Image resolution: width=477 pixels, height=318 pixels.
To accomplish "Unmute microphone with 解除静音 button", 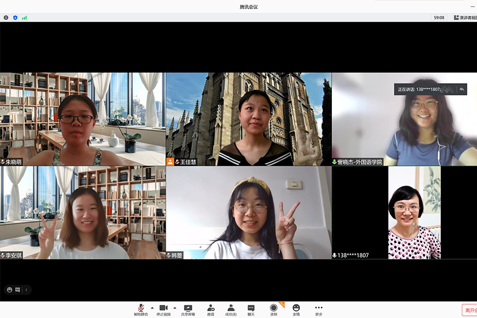I will coord(140,310).
